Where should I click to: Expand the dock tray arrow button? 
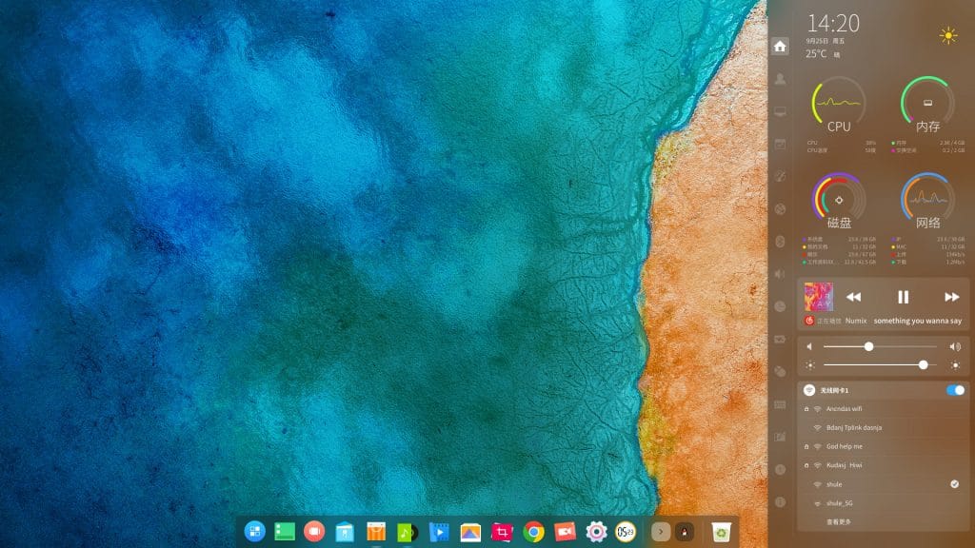(661, 532)
